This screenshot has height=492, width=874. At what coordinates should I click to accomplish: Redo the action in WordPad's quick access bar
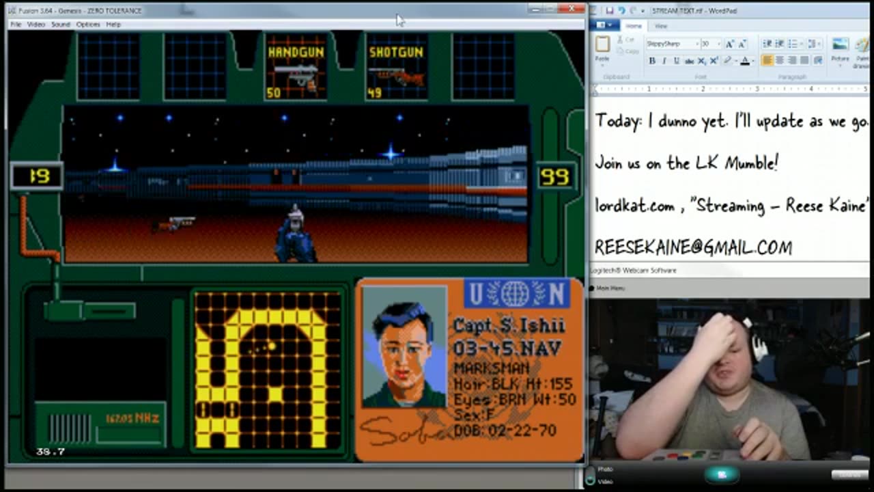(x=633, y=10)
